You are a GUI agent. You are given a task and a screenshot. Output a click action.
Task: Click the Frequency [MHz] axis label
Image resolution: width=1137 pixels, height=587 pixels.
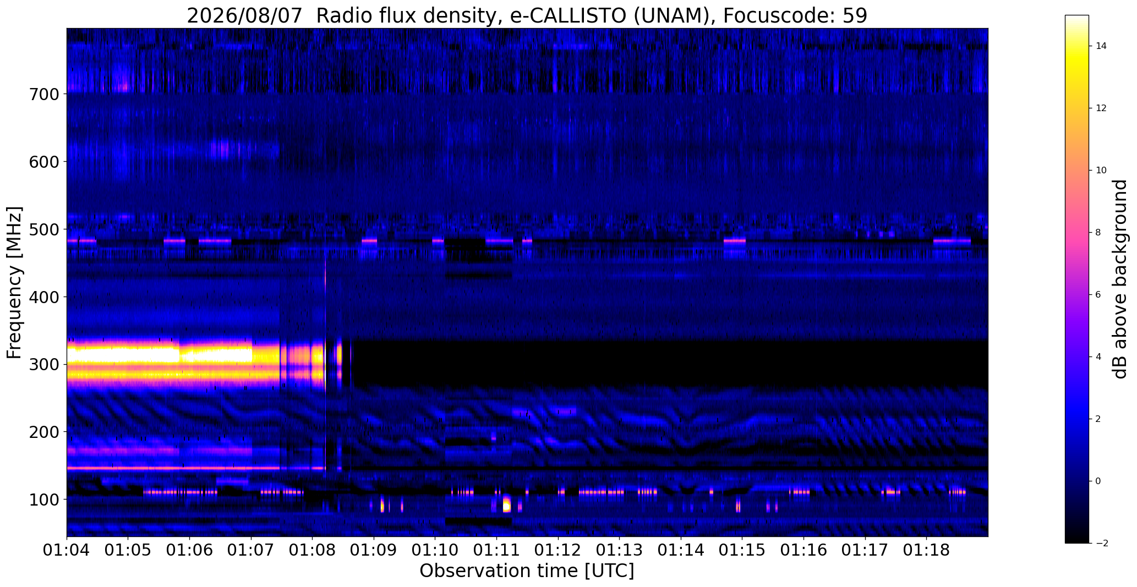[14, 283]
